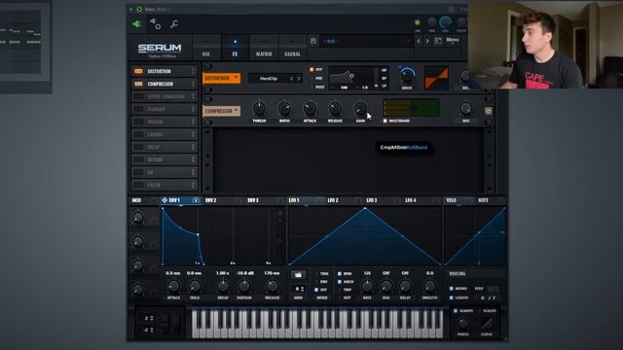Click the Compressor reorder handle in FX list
The height and width of the screenshot is (350, 623).
193,85
